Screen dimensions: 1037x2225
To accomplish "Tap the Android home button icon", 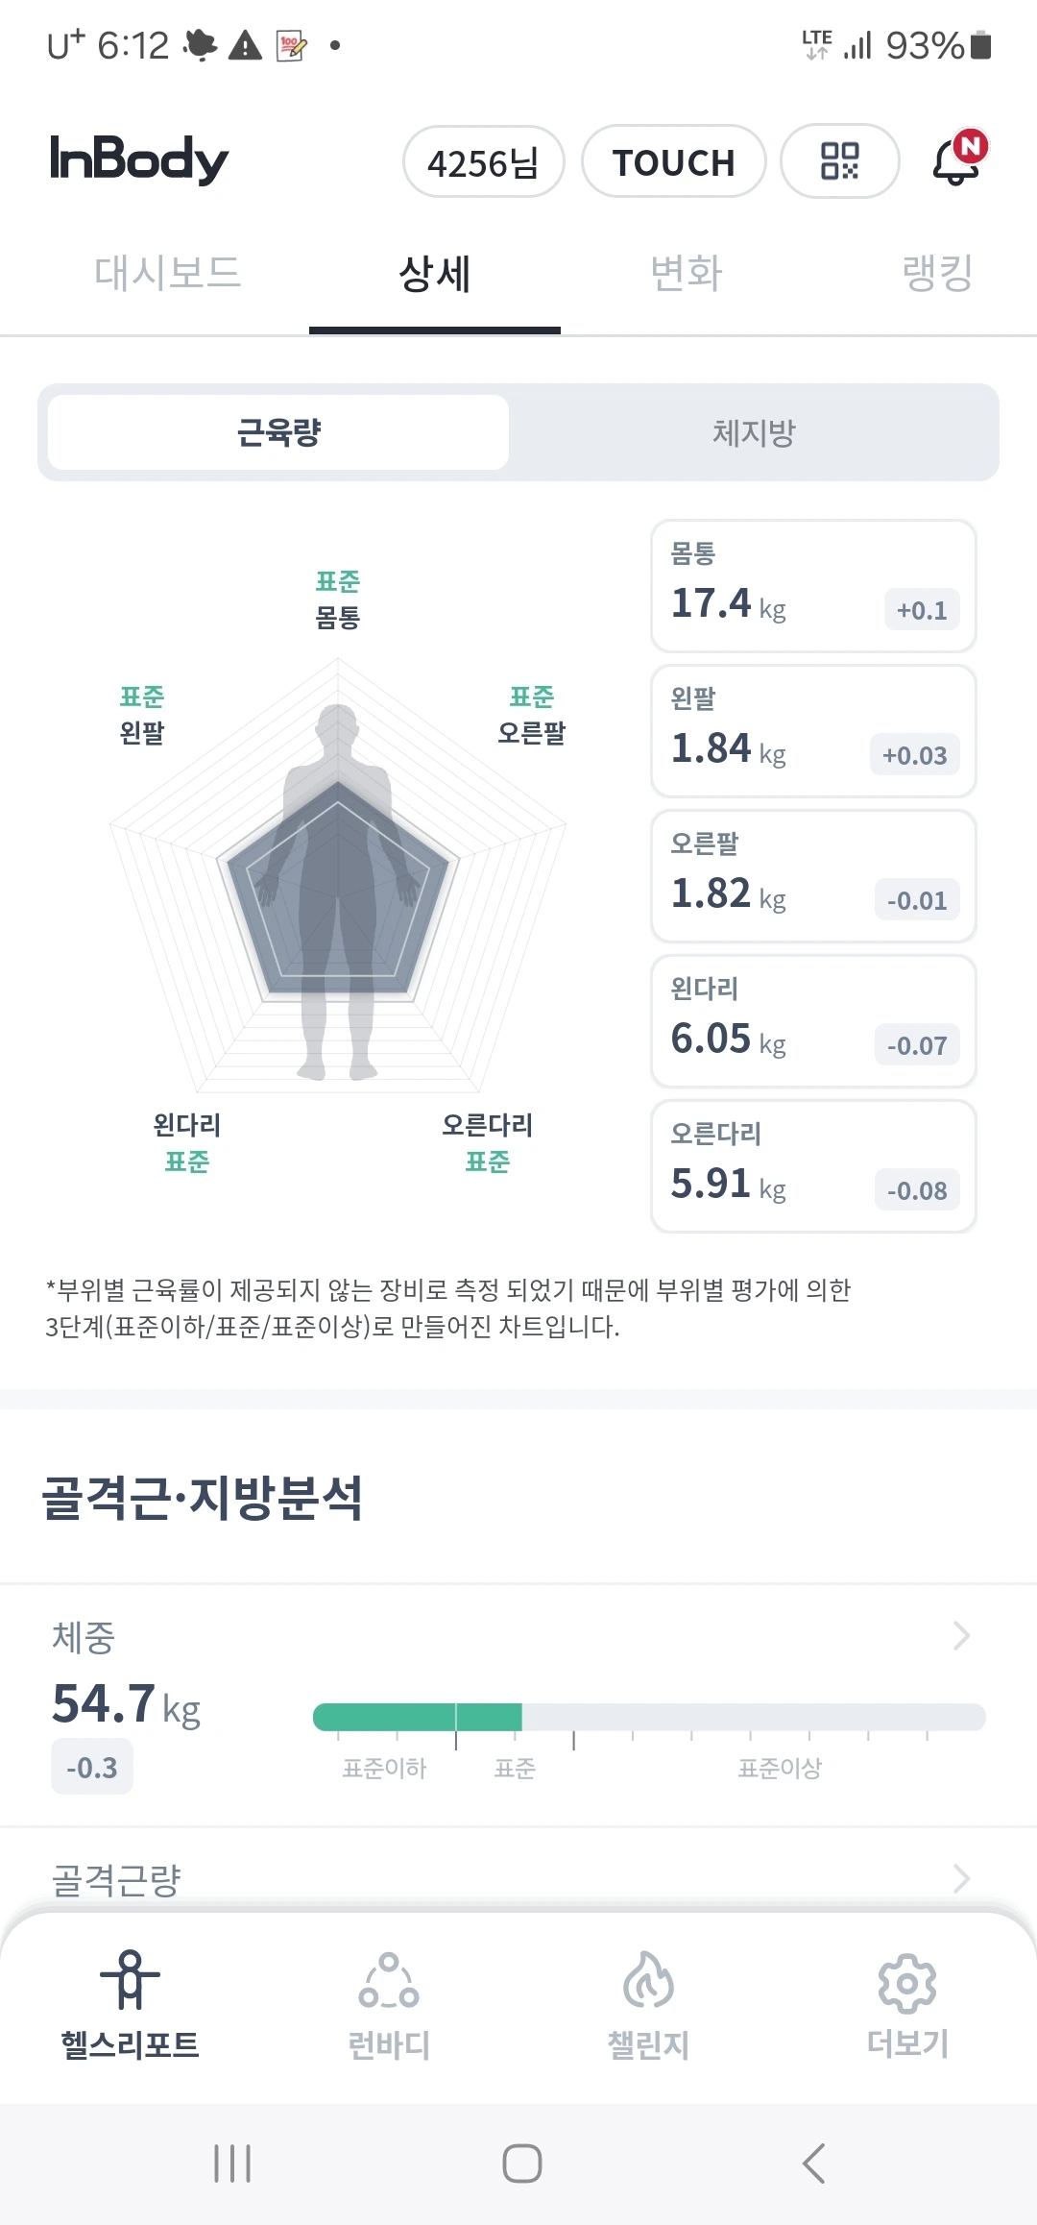I will pos(522,2164).
